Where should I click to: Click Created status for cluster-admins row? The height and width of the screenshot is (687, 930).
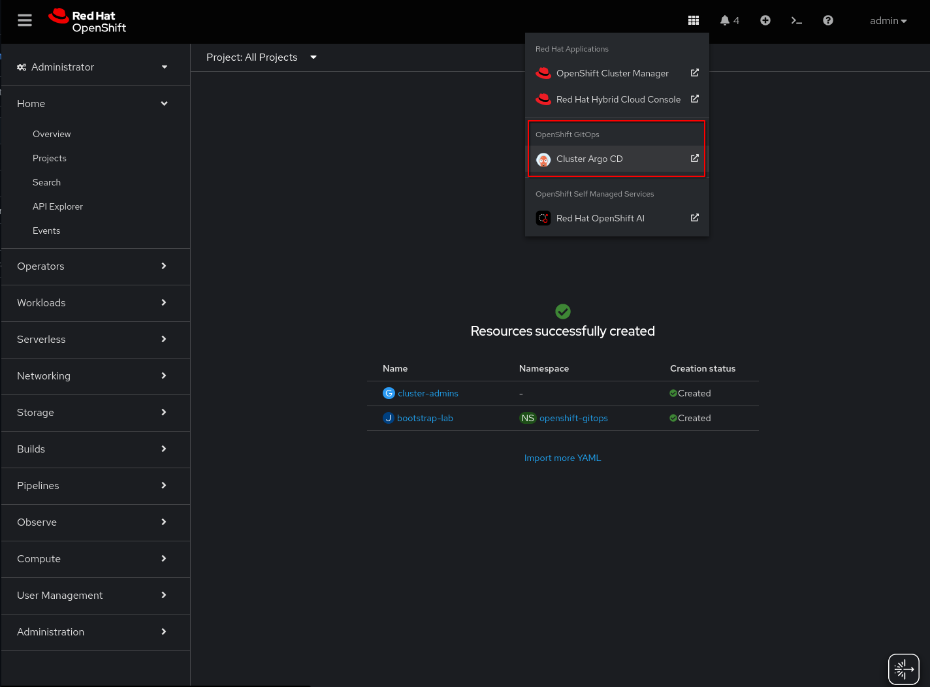click(690, 393)
